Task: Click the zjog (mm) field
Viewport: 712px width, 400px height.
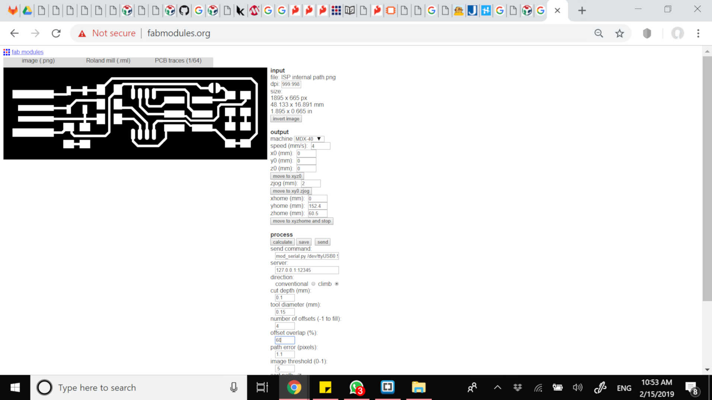Action: tap(311, 184)
